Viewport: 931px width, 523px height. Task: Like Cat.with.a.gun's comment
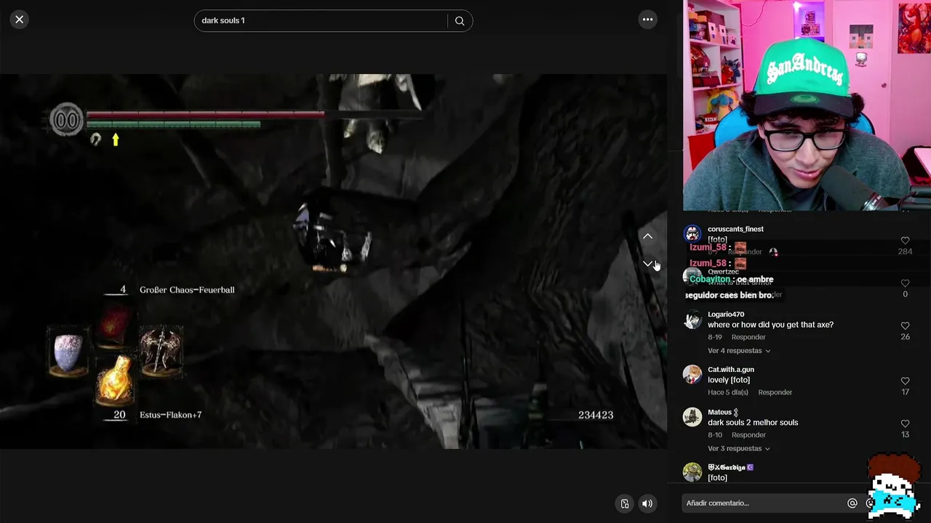click(905, 381)
